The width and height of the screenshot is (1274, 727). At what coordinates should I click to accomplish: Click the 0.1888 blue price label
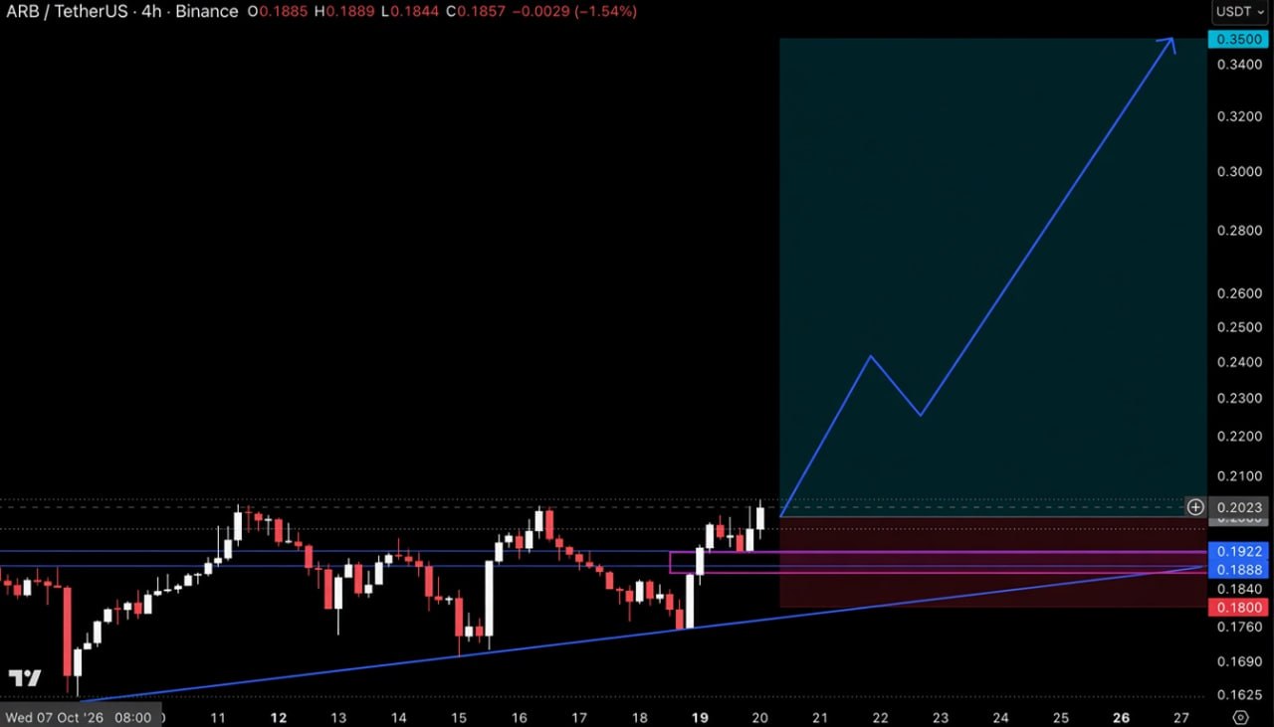[x=1238, y=569]
